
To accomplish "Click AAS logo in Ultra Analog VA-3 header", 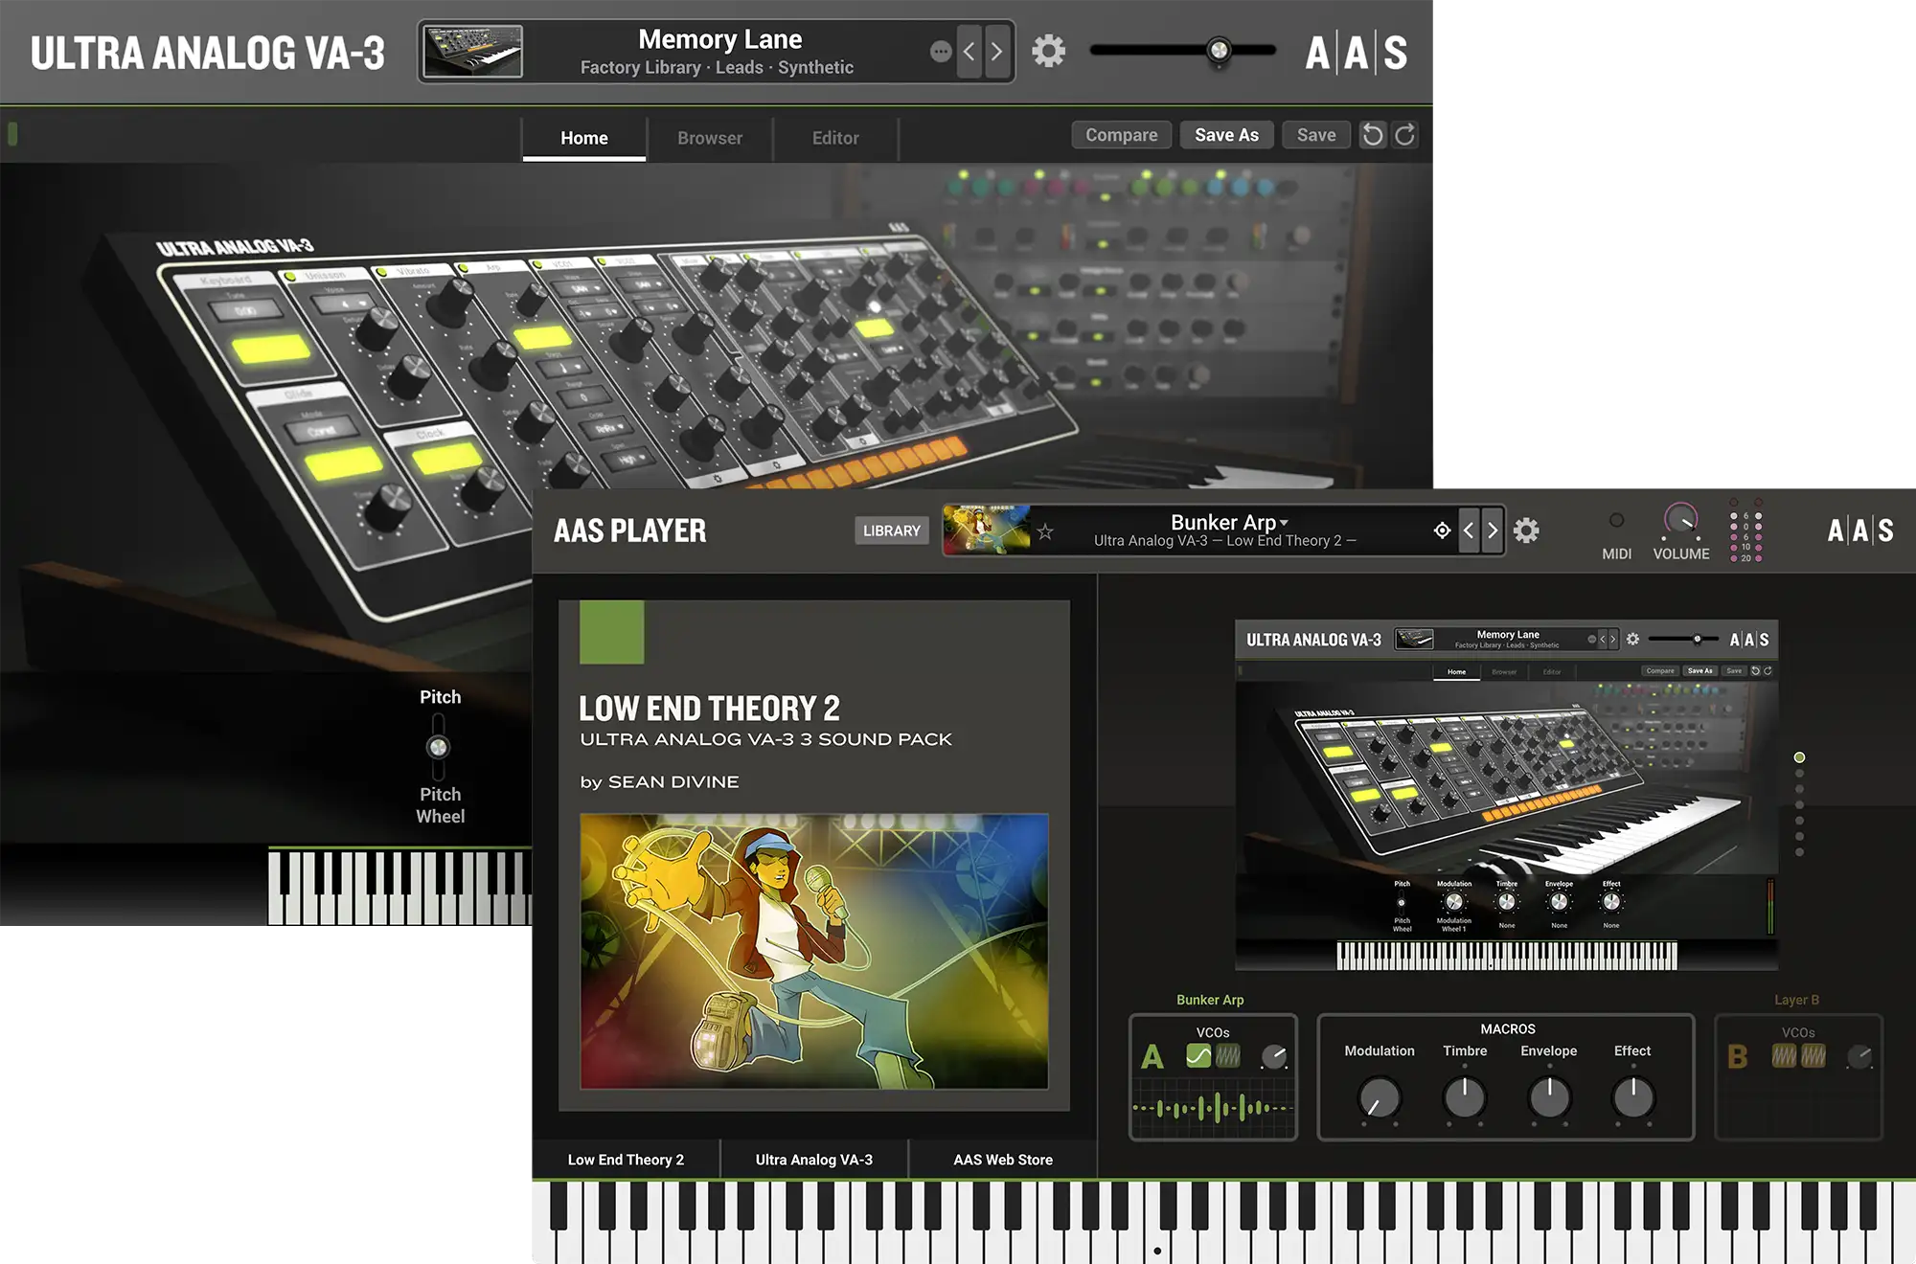I will (1356, 53).
